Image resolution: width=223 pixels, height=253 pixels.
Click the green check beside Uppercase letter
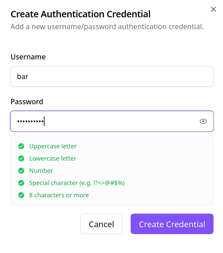point(21,146)
